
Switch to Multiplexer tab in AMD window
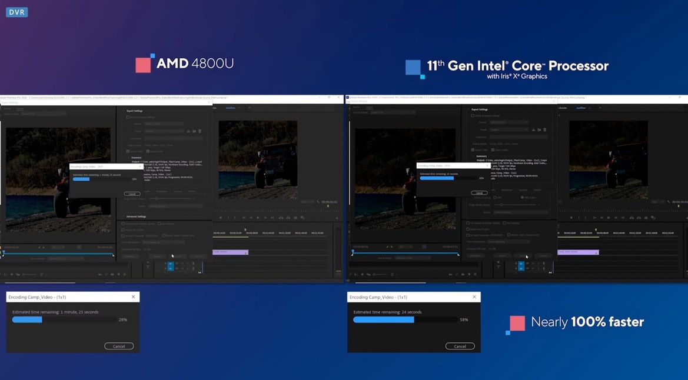click(161, 191)
